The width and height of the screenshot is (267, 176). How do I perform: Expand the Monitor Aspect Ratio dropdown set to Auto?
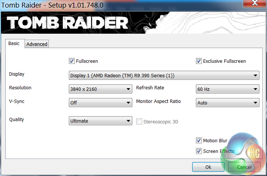coord(228,103)
